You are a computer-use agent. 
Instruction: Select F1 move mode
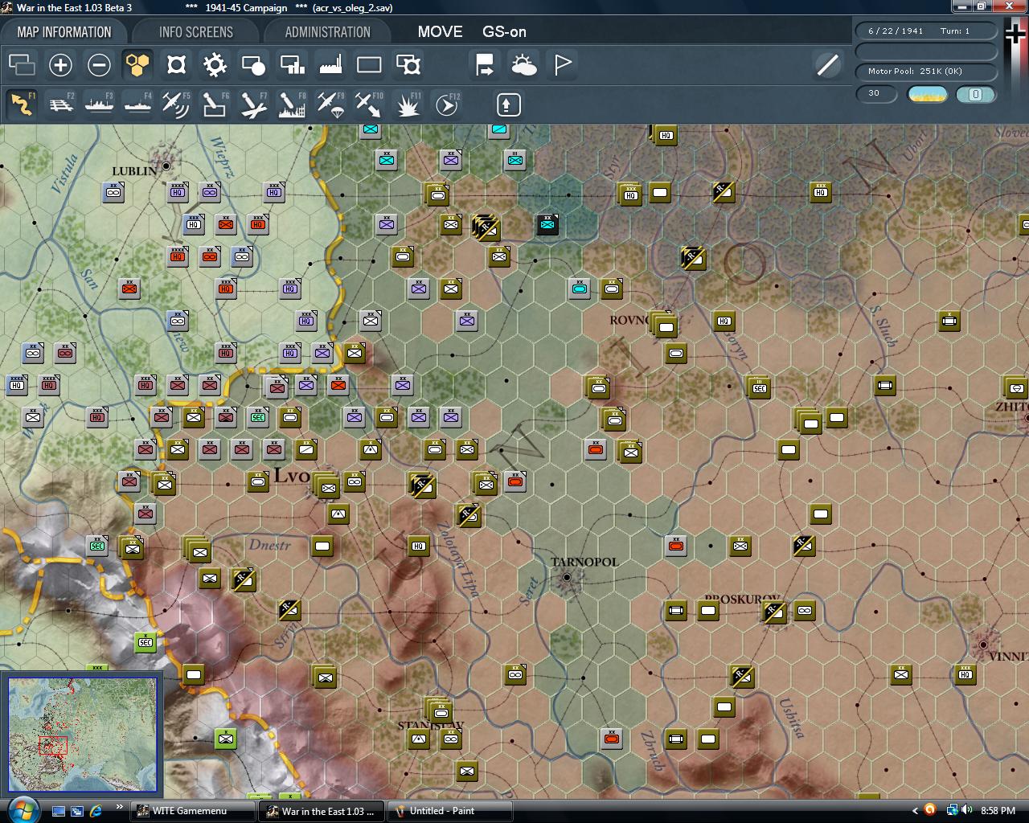22,104
